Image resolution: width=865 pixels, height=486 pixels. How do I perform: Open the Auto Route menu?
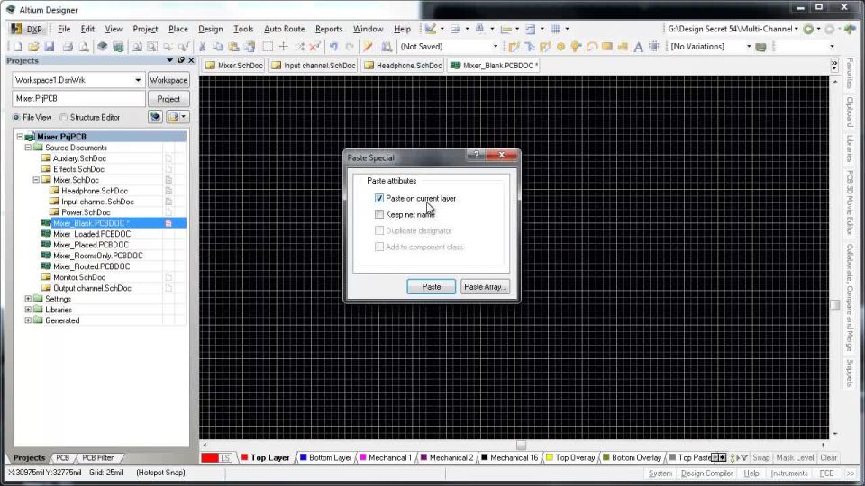click(x=284, y=29)
